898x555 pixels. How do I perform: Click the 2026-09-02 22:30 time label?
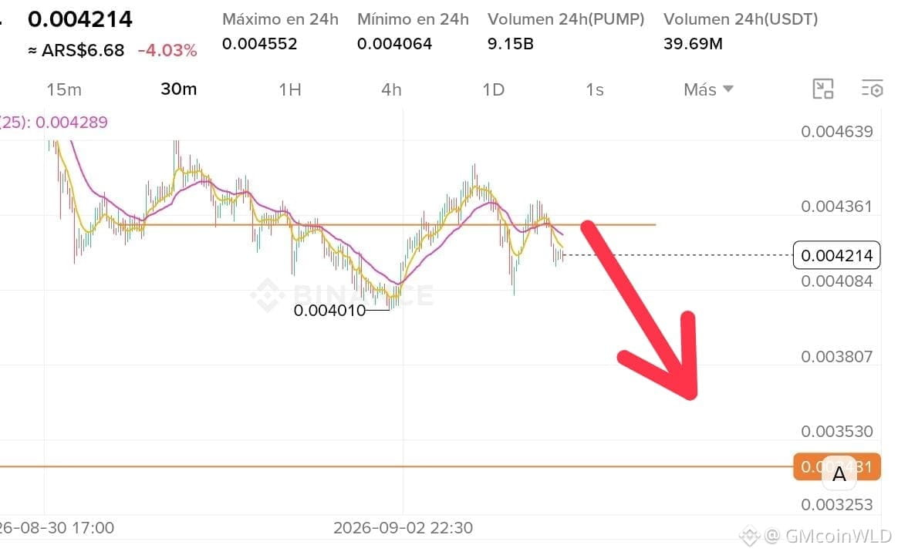(x=403, y=527)
